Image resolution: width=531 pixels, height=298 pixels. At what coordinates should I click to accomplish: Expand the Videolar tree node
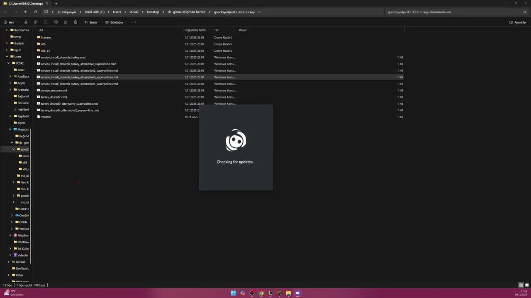click(10, 255)
